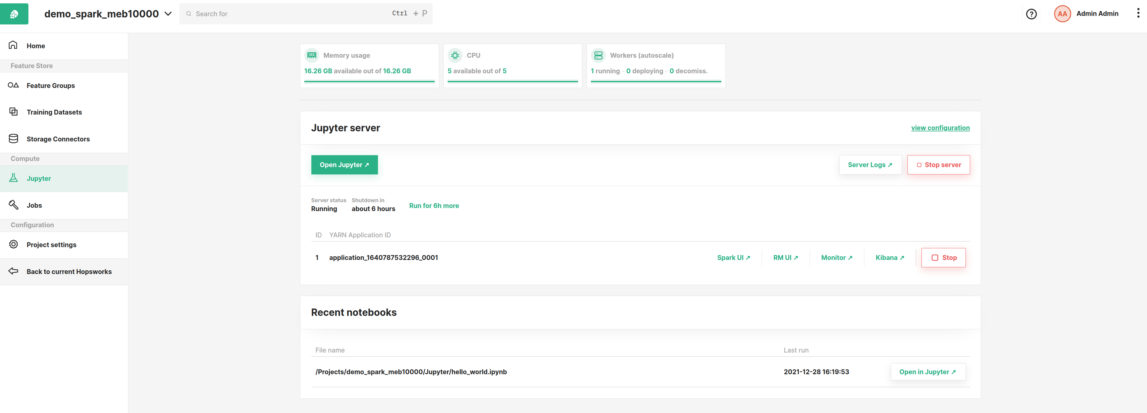The width and height of the screenshot is (1147, 413).
Task: Click the CPU chip icon
Action: click(455, 55)
